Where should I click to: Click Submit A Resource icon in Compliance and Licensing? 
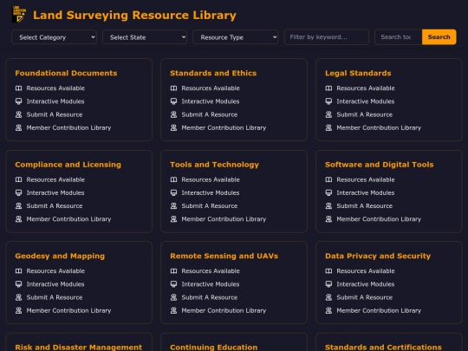(x=18, y=205)
